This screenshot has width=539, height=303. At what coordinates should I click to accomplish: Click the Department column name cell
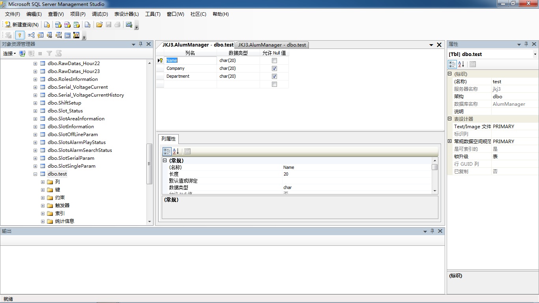[190, 76]
